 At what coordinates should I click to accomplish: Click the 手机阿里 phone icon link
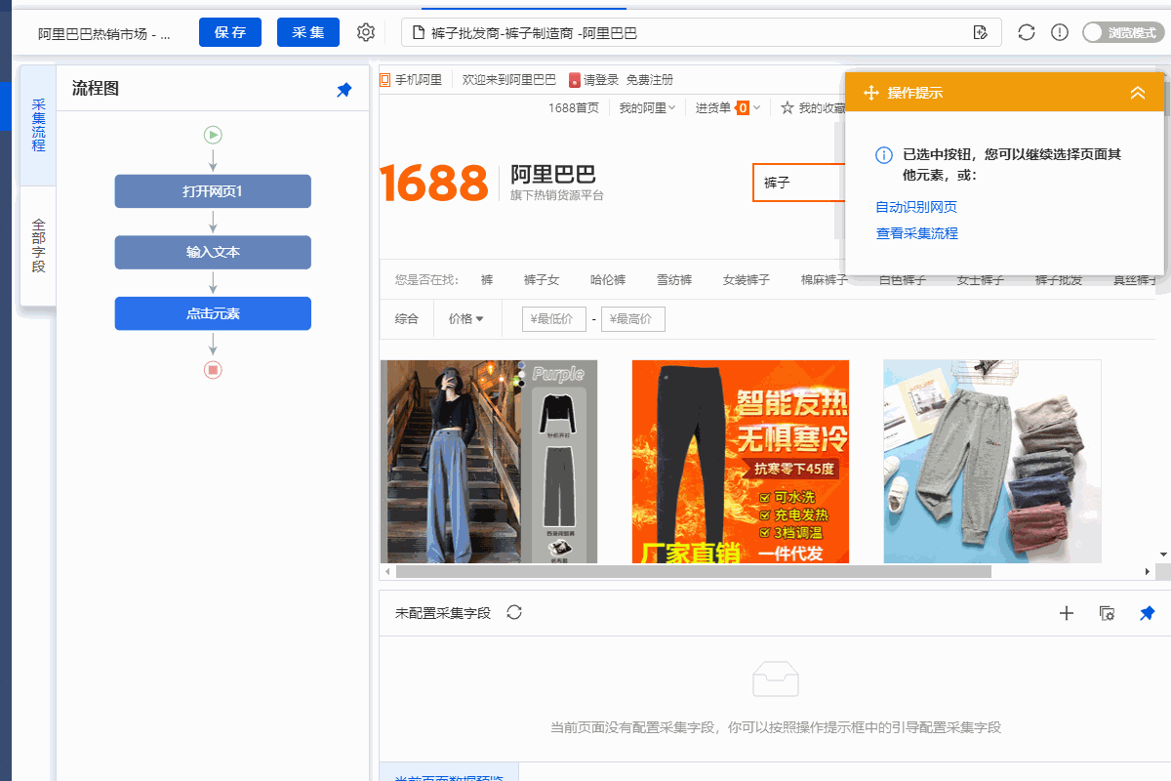click(385, 80)
